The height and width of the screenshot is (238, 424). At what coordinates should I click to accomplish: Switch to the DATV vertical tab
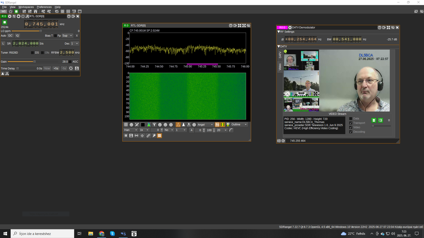click(280, 55)
